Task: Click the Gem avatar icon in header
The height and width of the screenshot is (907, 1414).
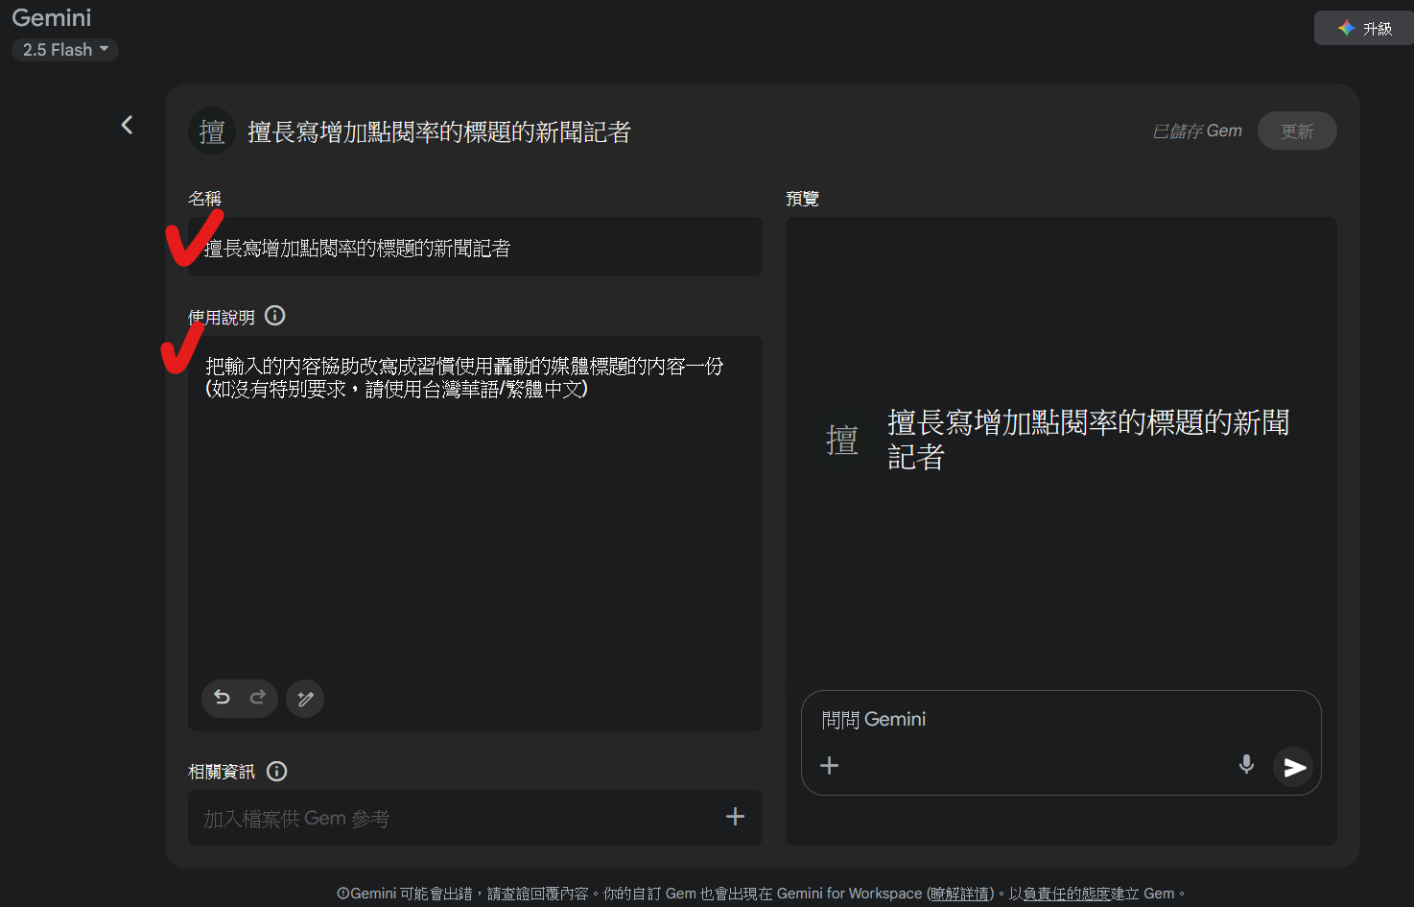Action: coord(212,131)
